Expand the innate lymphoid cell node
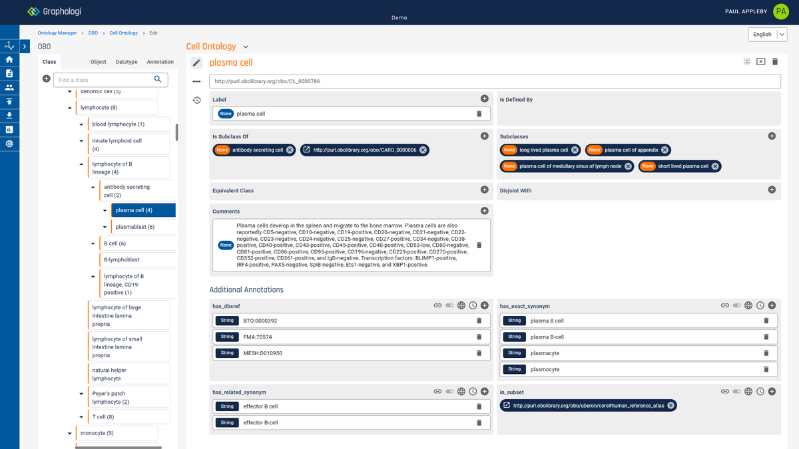 pos(81,141)
